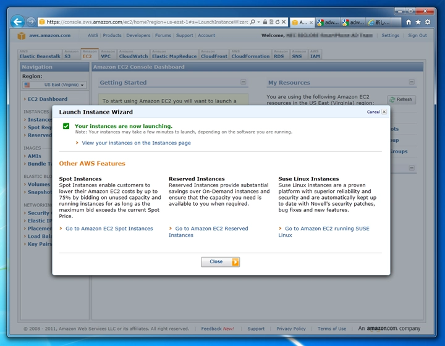Collapse the lower panel beneath My Resources

(412, 168)
